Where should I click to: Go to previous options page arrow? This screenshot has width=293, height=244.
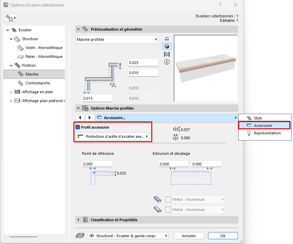tap(80, 117)
